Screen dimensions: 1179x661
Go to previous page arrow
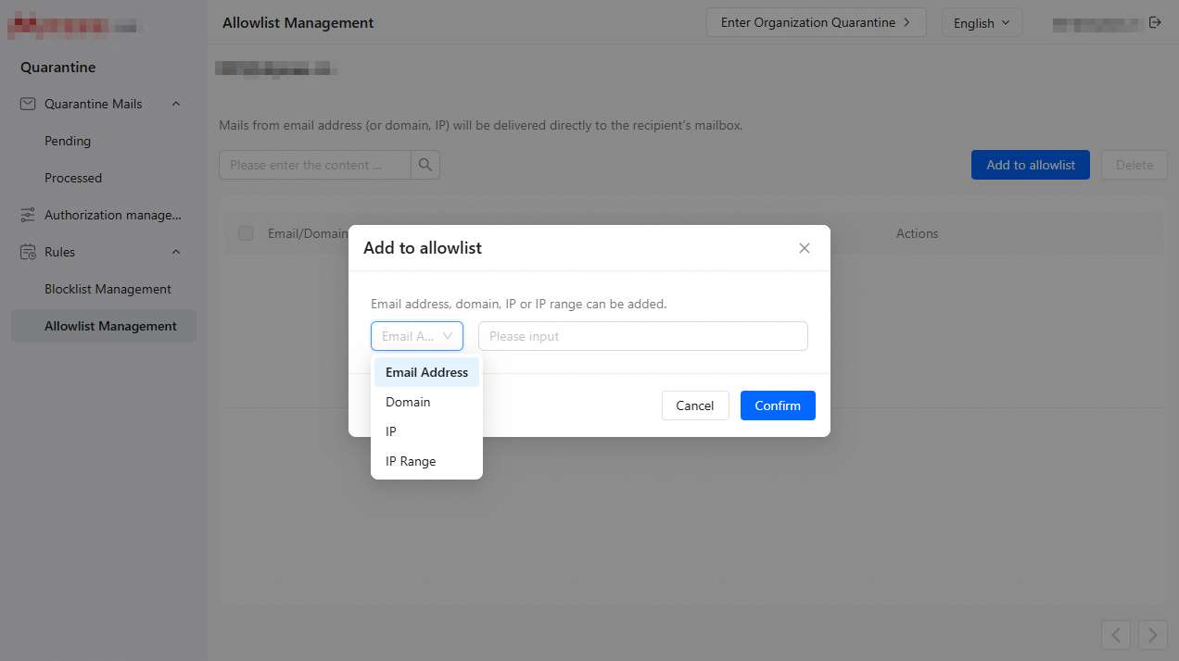(x=1116, y=635)
